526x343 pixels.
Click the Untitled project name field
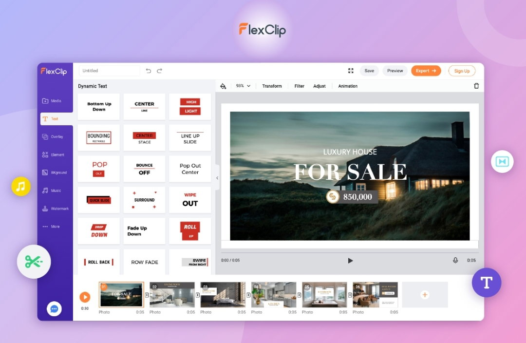(110, 71)
